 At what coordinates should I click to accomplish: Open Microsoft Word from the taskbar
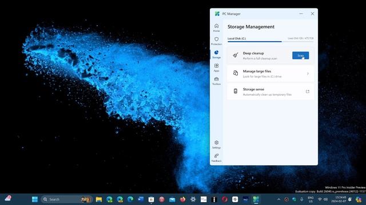click(141, 199)
